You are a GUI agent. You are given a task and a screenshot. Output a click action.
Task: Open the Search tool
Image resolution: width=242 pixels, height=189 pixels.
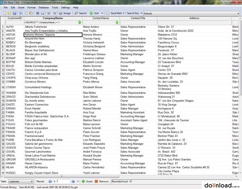80,13
